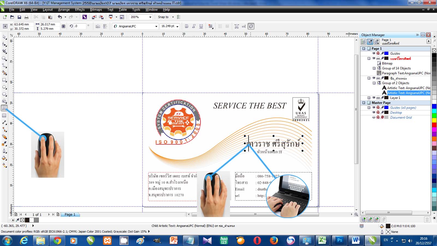Apply Bold formatting to text
Viewport: 437px width, 246px height.
click(187, 26)
